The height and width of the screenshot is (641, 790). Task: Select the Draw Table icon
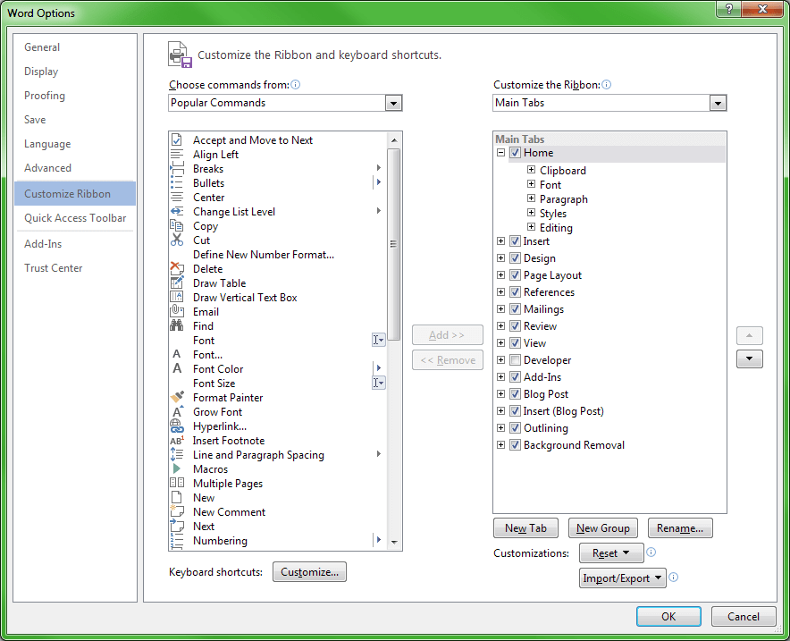[176, 283]
